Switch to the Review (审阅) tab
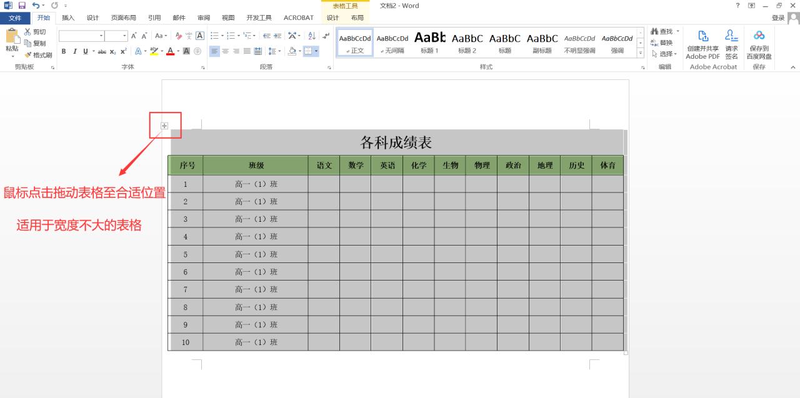The width and height of the screenshot is (800, 398). pyautogui.click(x=204, y=18)
